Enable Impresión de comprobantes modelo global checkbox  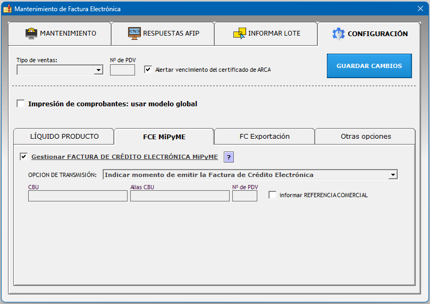(x=21, y=104)
